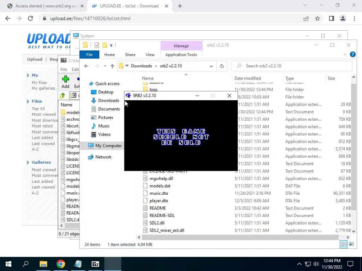Open My galleries link
Image resolution: width=362 pixels, height=271 pixels.
click(43, 88)
